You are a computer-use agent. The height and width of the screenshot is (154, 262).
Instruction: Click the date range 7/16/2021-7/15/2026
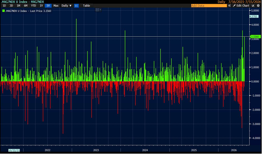(244, 2)
